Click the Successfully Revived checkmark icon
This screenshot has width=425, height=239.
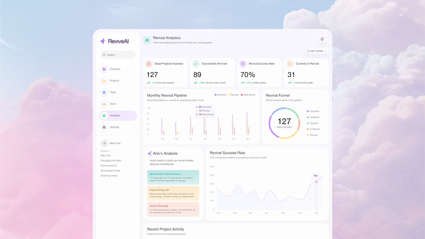tap(195, 64)
